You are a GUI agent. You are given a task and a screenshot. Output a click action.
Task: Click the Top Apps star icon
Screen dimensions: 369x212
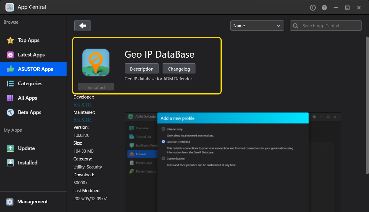tap(10, 40)
